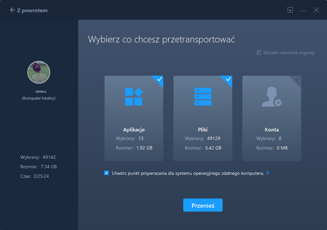Image resolution: width=327 pixels, height=230 pixels.
Task: Minimize the application window
Action: click(303, 10)
